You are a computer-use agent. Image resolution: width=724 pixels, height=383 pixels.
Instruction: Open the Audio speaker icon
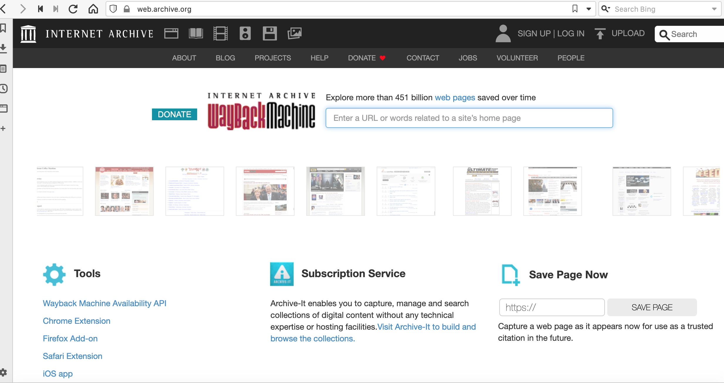coord(245,33)
